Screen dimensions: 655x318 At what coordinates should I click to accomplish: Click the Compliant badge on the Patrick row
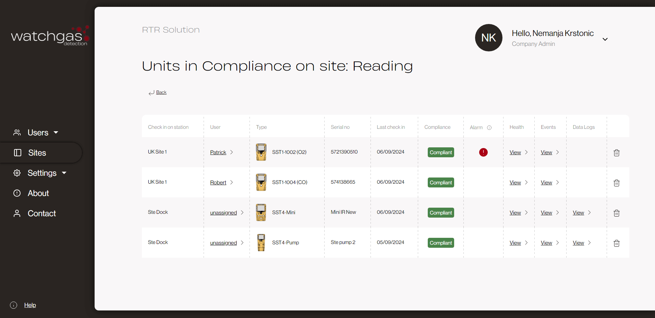tap(441, 152)
